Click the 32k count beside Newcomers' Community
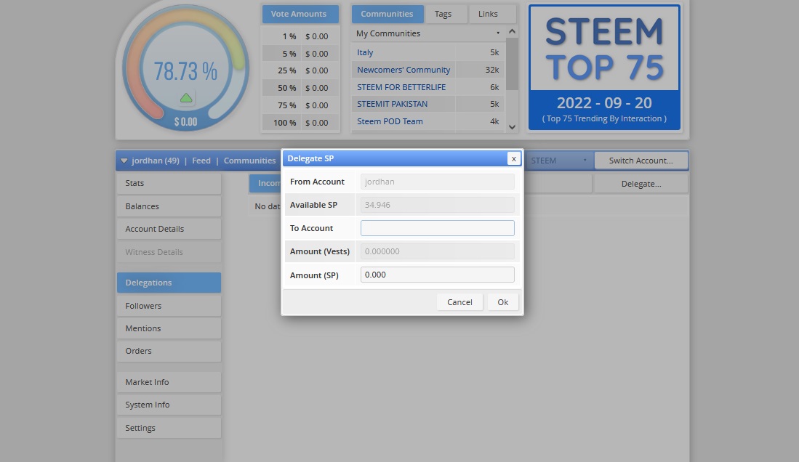Screen dimensions: 799x462 click(x=491, y=70)
